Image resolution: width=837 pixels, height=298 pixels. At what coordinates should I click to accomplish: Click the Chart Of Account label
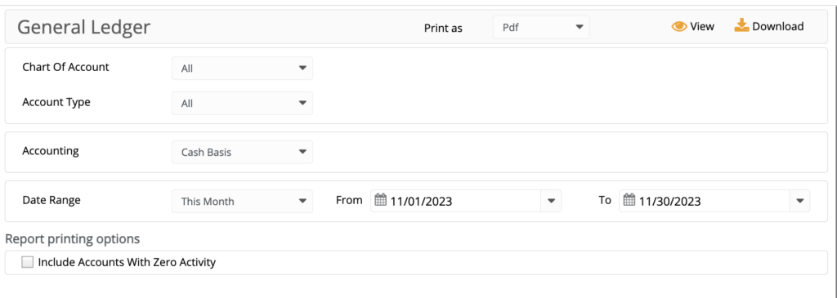click(65, 68)
